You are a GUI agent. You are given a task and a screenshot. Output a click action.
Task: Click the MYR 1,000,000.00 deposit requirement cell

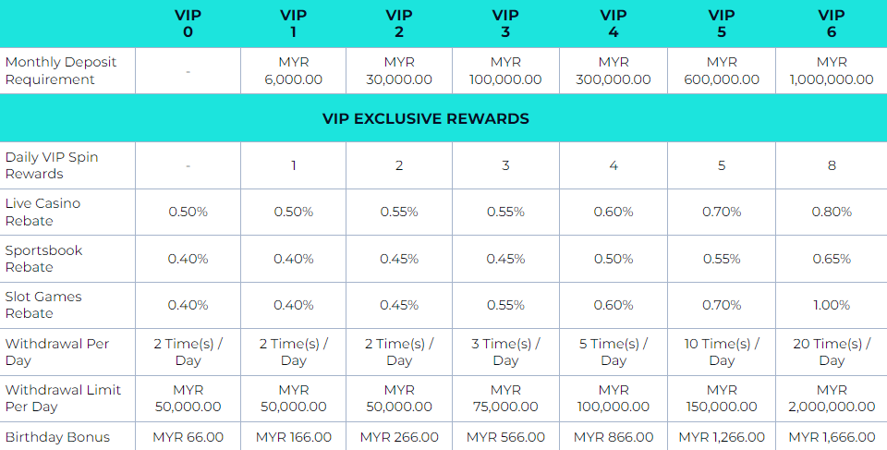click(832, 71)
